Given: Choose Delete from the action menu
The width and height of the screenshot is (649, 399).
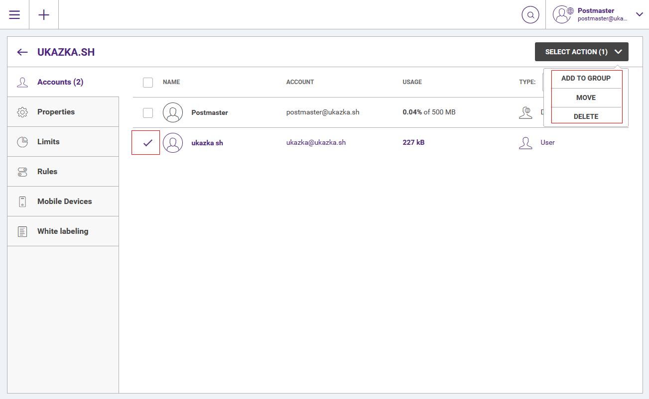Looking at the screenshot, I should [586, 116].
